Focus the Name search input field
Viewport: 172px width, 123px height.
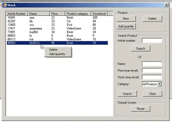pyautogui.click(x=152, y=64)
